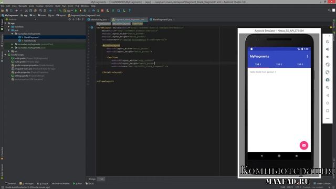Click the emulator sidebar Home circle icon
The image size is (336, 189).
click(x=328, y=103)
